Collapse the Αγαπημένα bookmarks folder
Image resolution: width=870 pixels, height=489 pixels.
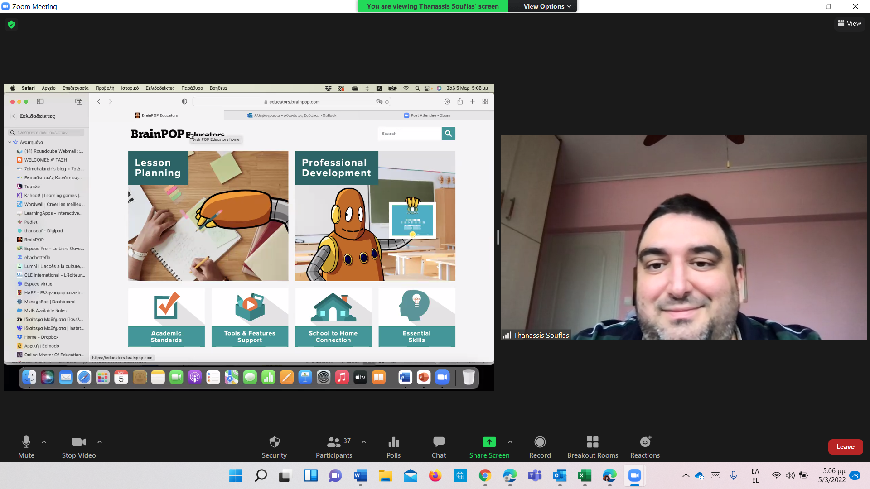[10, 142]
